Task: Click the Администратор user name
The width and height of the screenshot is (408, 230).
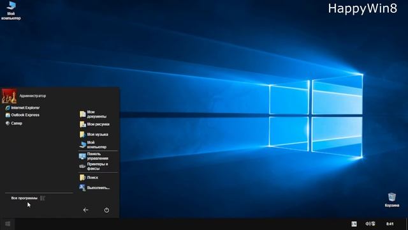Action: [33, 96]
